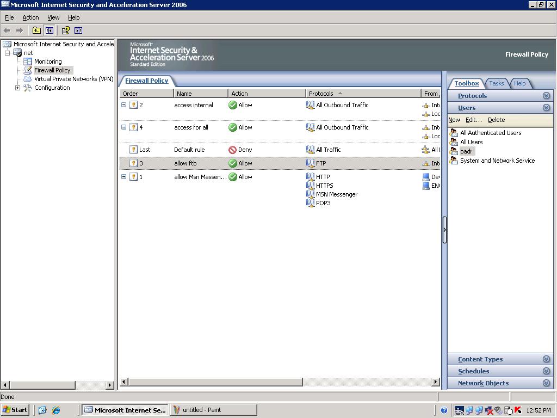Collapse rule 2 access internal row
557x418 pixels.
123,105
